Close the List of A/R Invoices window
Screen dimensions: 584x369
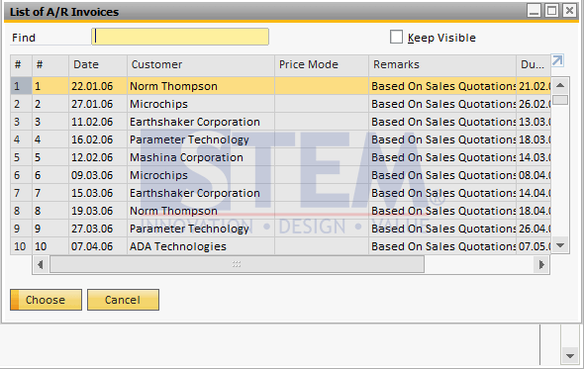pos(569,11)
